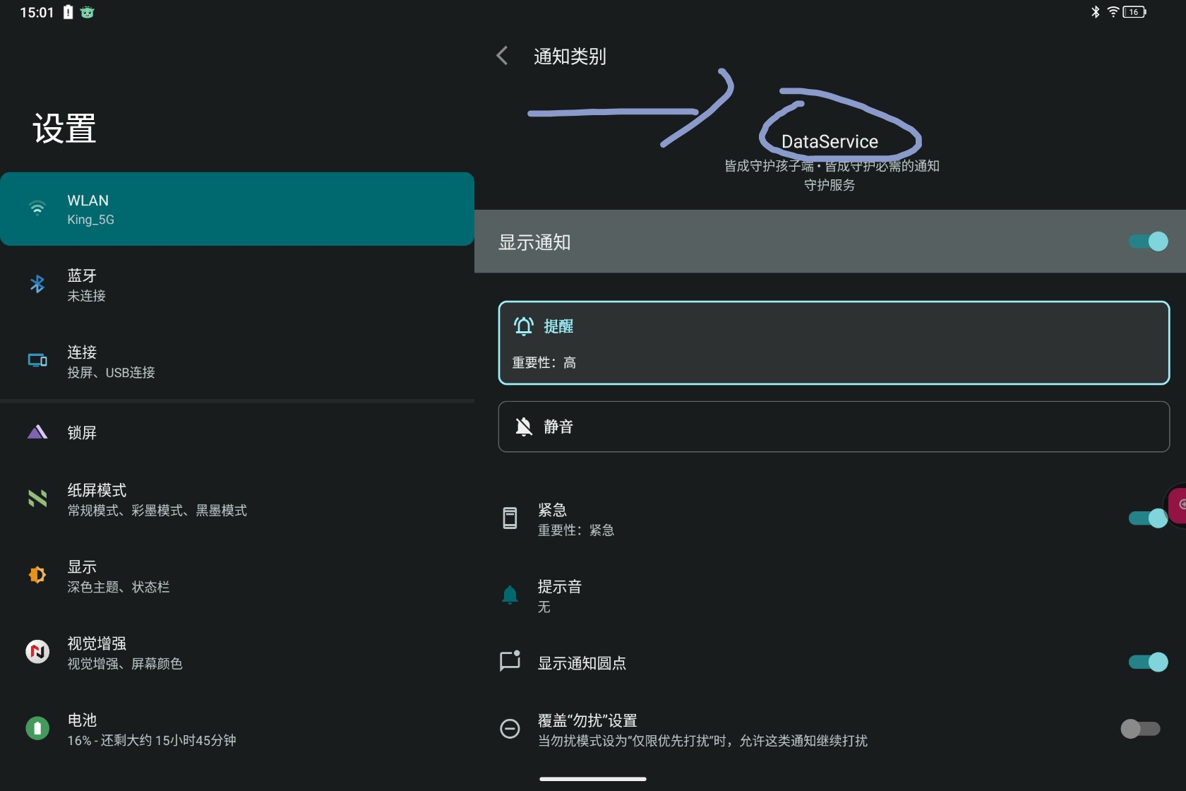The width and height of the screenshot is (1186, 791).
Task: Tap the 通知类别 page title
Action: (x=570, y=56)
